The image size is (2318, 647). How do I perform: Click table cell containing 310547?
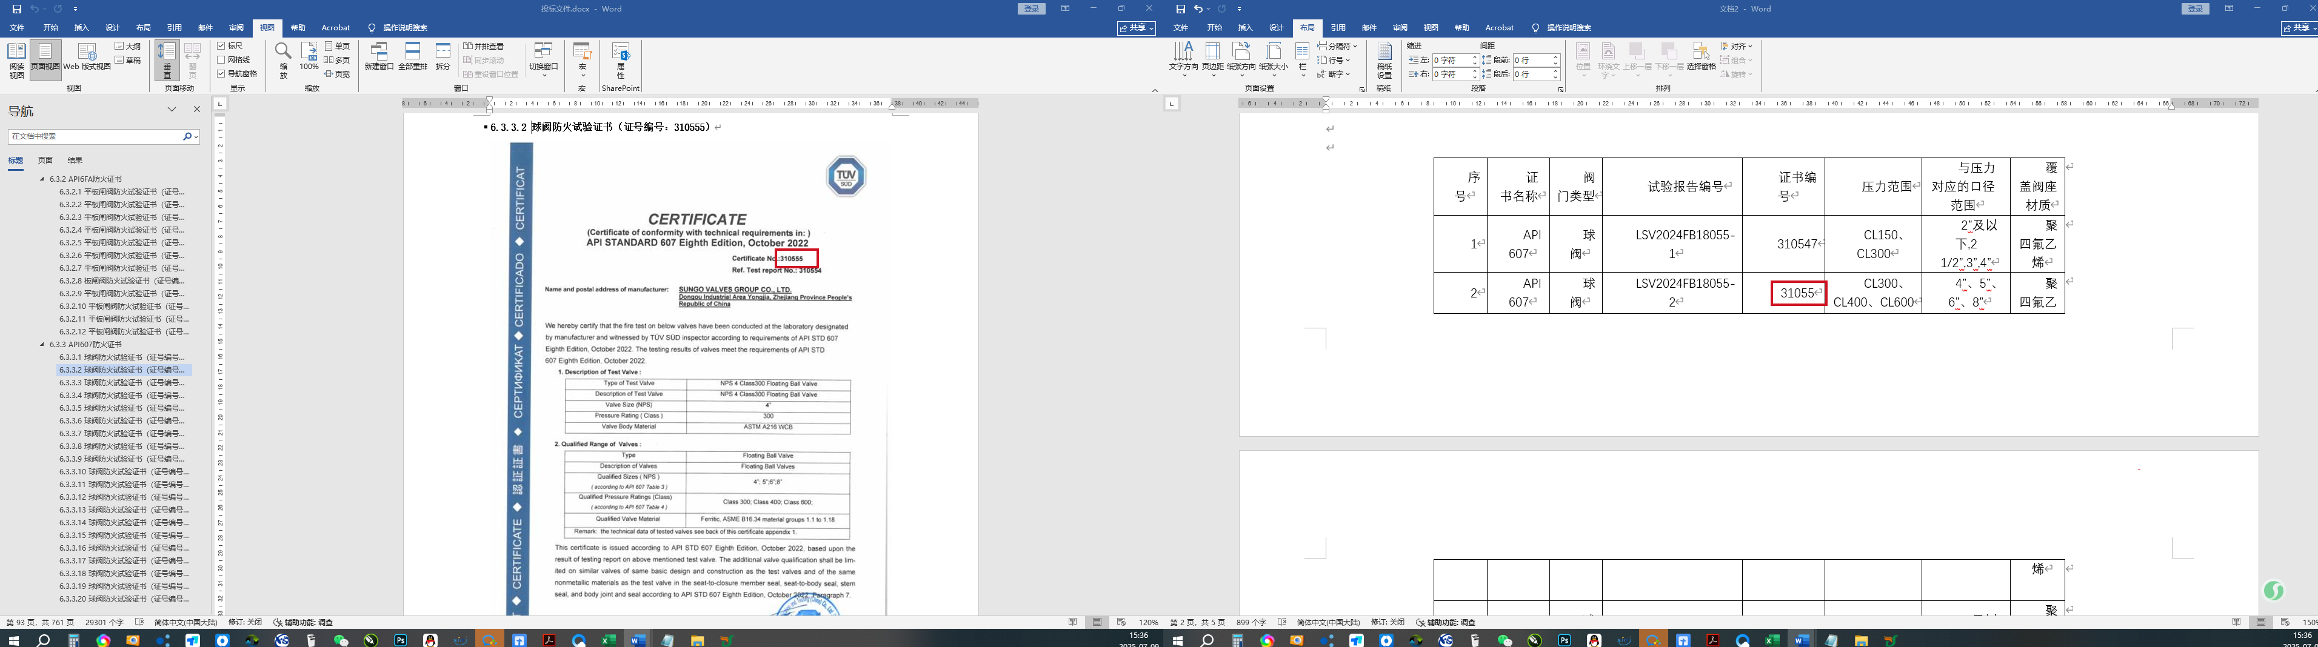(1783, 244)
